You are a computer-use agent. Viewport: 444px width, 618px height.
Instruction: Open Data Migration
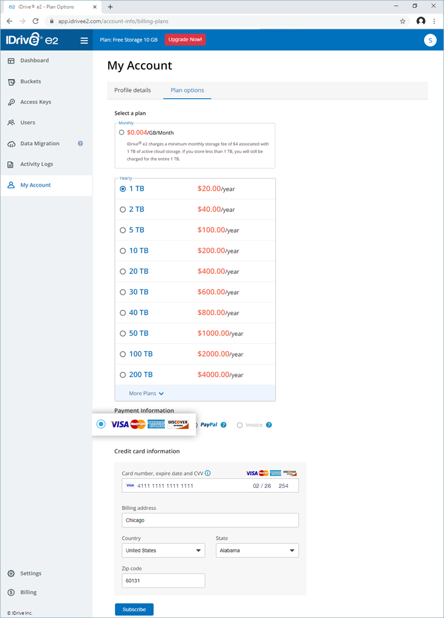click(x=38, y=143)
